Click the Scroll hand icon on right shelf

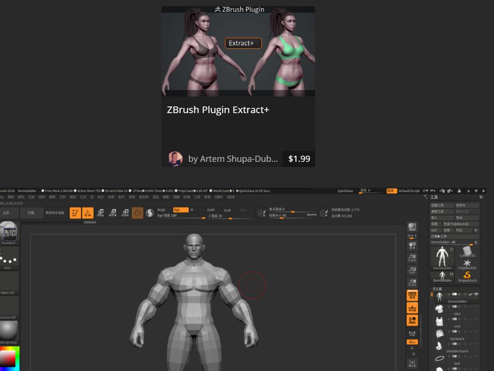tap(412, 245)
